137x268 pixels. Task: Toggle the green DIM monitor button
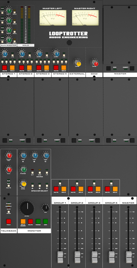45,221
